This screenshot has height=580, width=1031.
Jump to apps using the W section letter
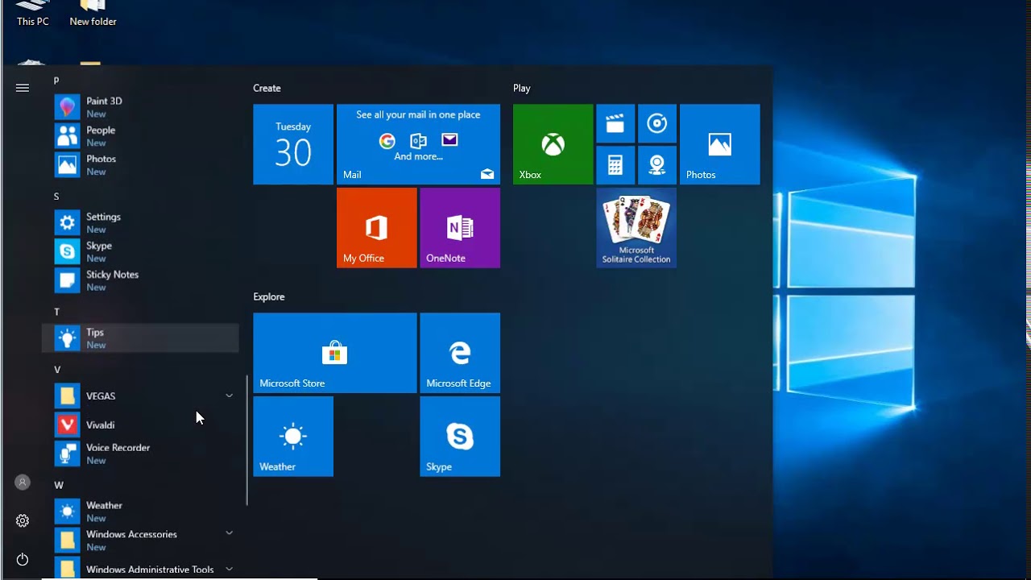56,485
